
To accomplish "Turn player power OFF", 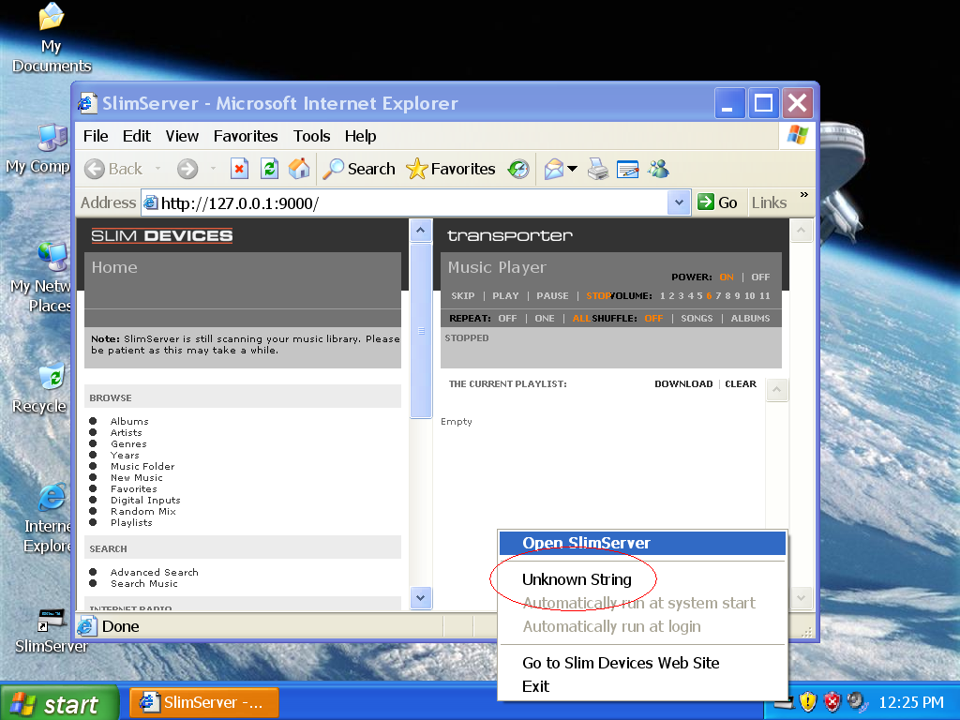I will tap(760, 277).
